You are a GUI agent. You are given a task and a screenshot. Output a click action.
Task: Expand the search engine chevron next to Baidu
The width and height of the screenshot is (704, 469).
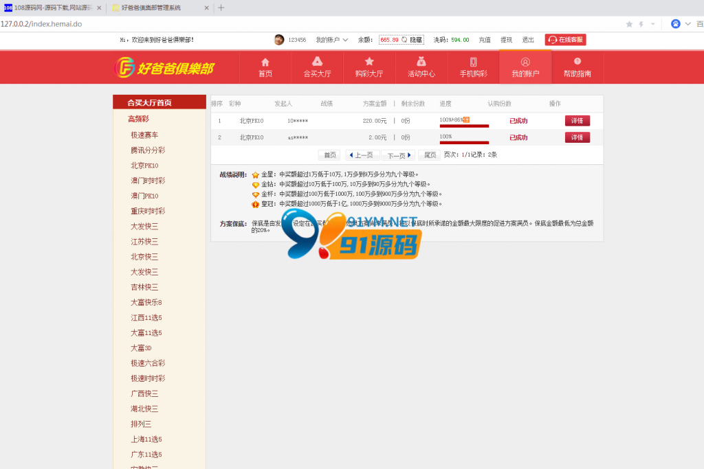687,24
